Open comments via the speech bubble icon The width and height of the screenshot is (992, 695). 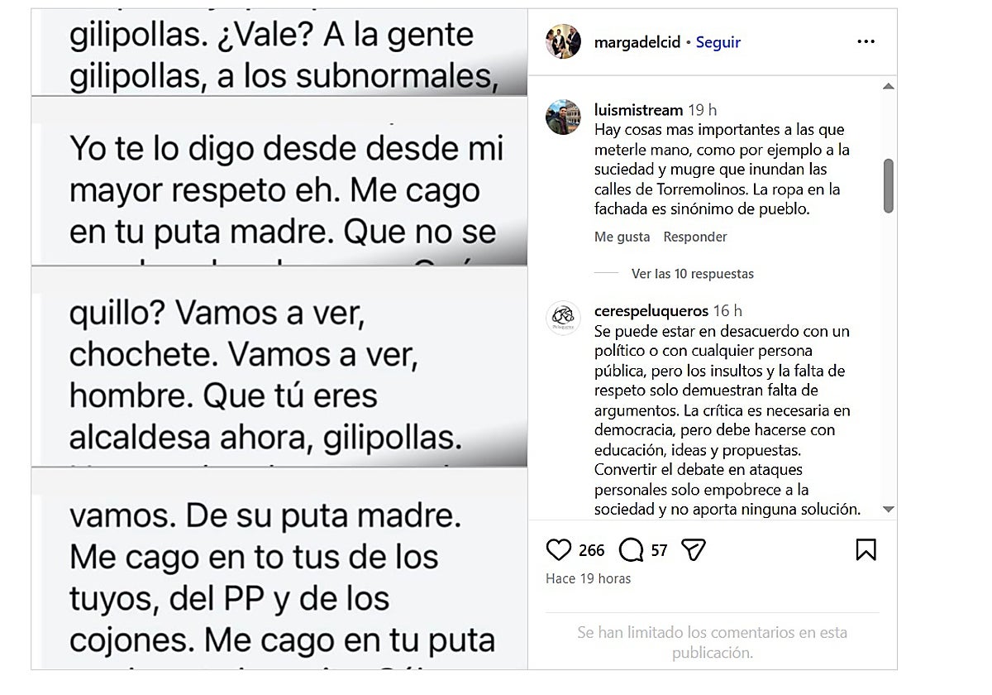(x=632, y=550)
